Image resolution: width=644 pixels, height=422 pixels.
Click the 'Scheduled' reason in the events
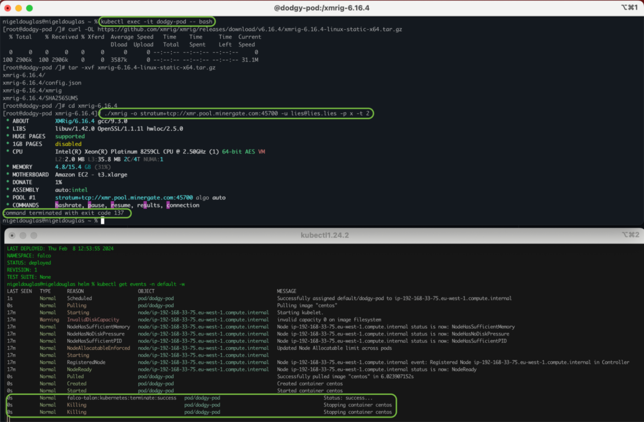click(79, 298)
